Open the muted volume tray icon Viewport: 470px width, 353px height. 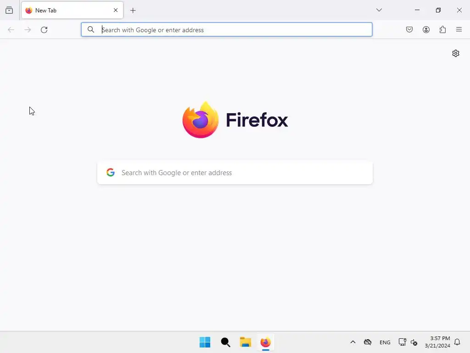(x=414, y=342)
